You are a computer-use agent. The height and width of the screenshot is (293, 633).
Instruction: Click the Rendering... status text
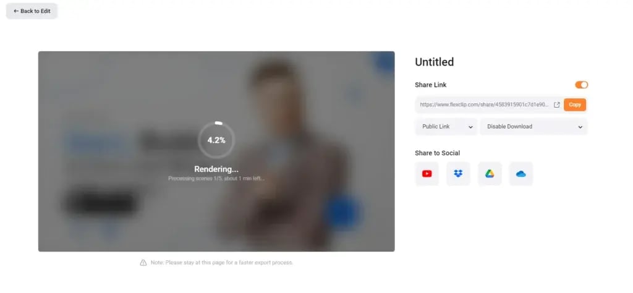216,169
